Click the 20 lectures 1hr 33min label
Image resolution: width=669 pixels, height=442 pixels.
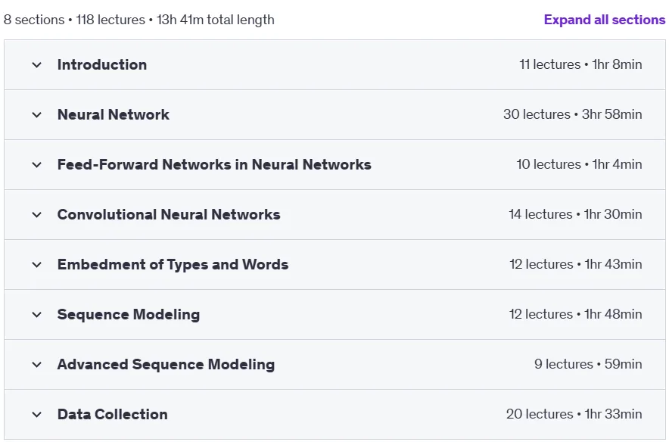(574, 414)
